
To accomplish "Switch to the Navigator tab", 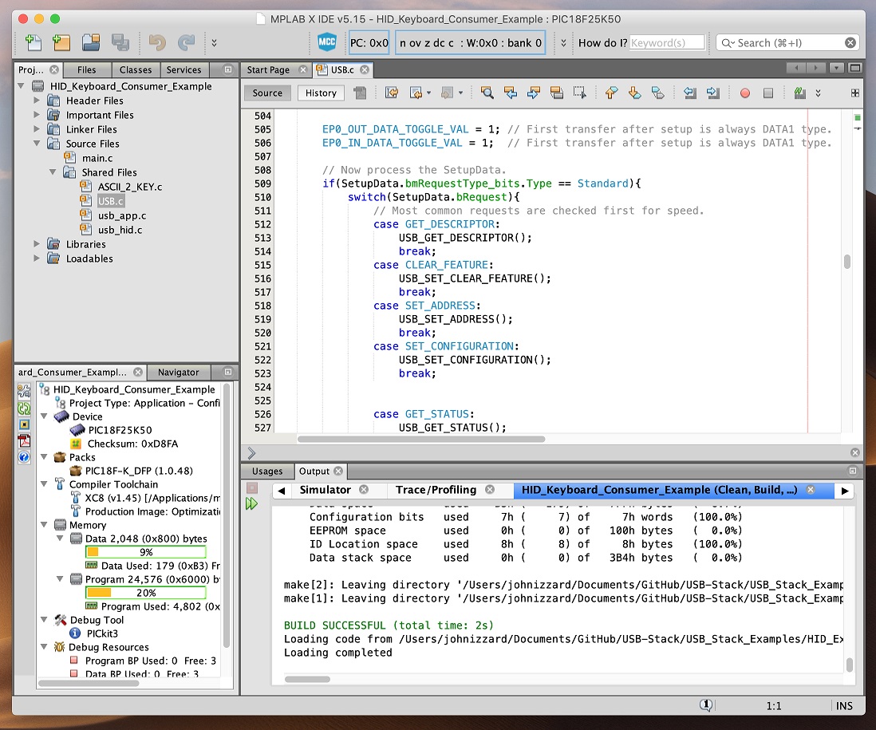I will [178, 373].
